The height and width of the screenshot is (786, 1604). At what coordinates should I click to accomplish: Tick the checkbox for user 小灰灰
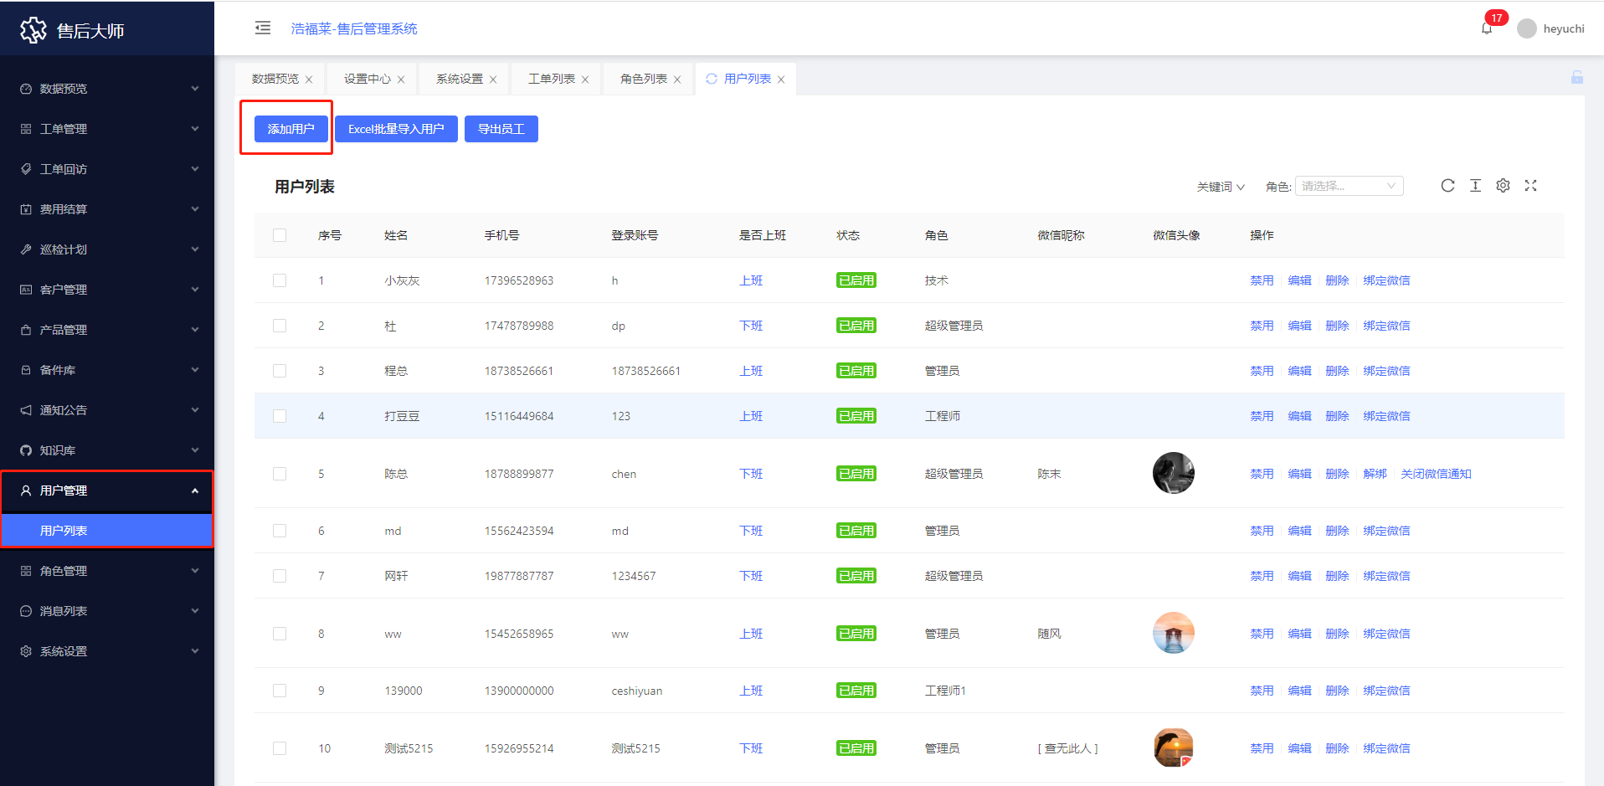click(280, 280)
